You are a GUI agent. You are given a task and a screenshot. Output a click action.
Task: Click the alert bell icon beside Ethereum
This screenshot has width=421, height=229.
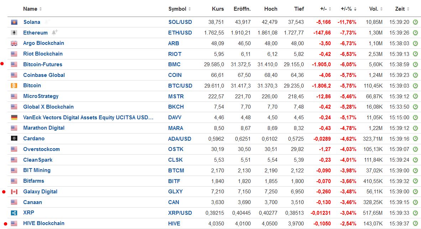(54, 32)
